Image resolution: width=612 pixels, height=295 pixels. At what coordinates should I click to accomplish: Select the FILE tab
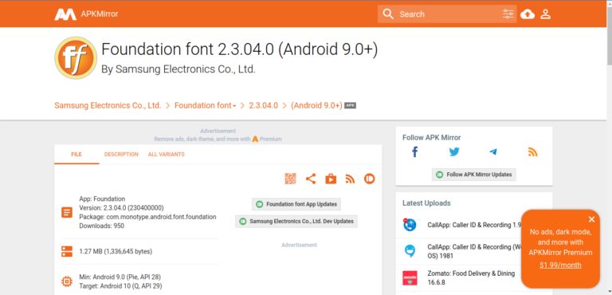tap(76, 155)
